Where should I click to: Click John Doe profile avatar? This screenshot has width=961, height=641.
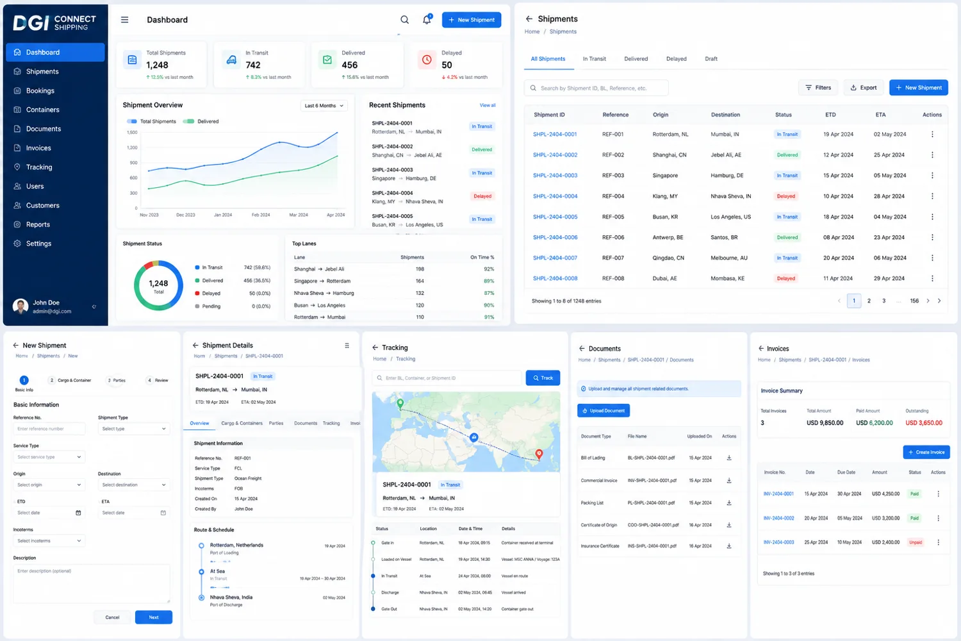[21, 306]
